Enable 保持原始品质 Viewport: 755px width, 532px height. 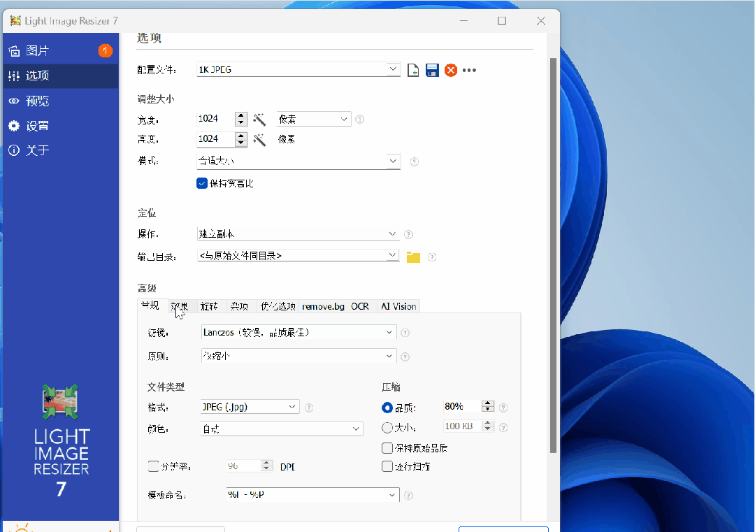[387, 448]
